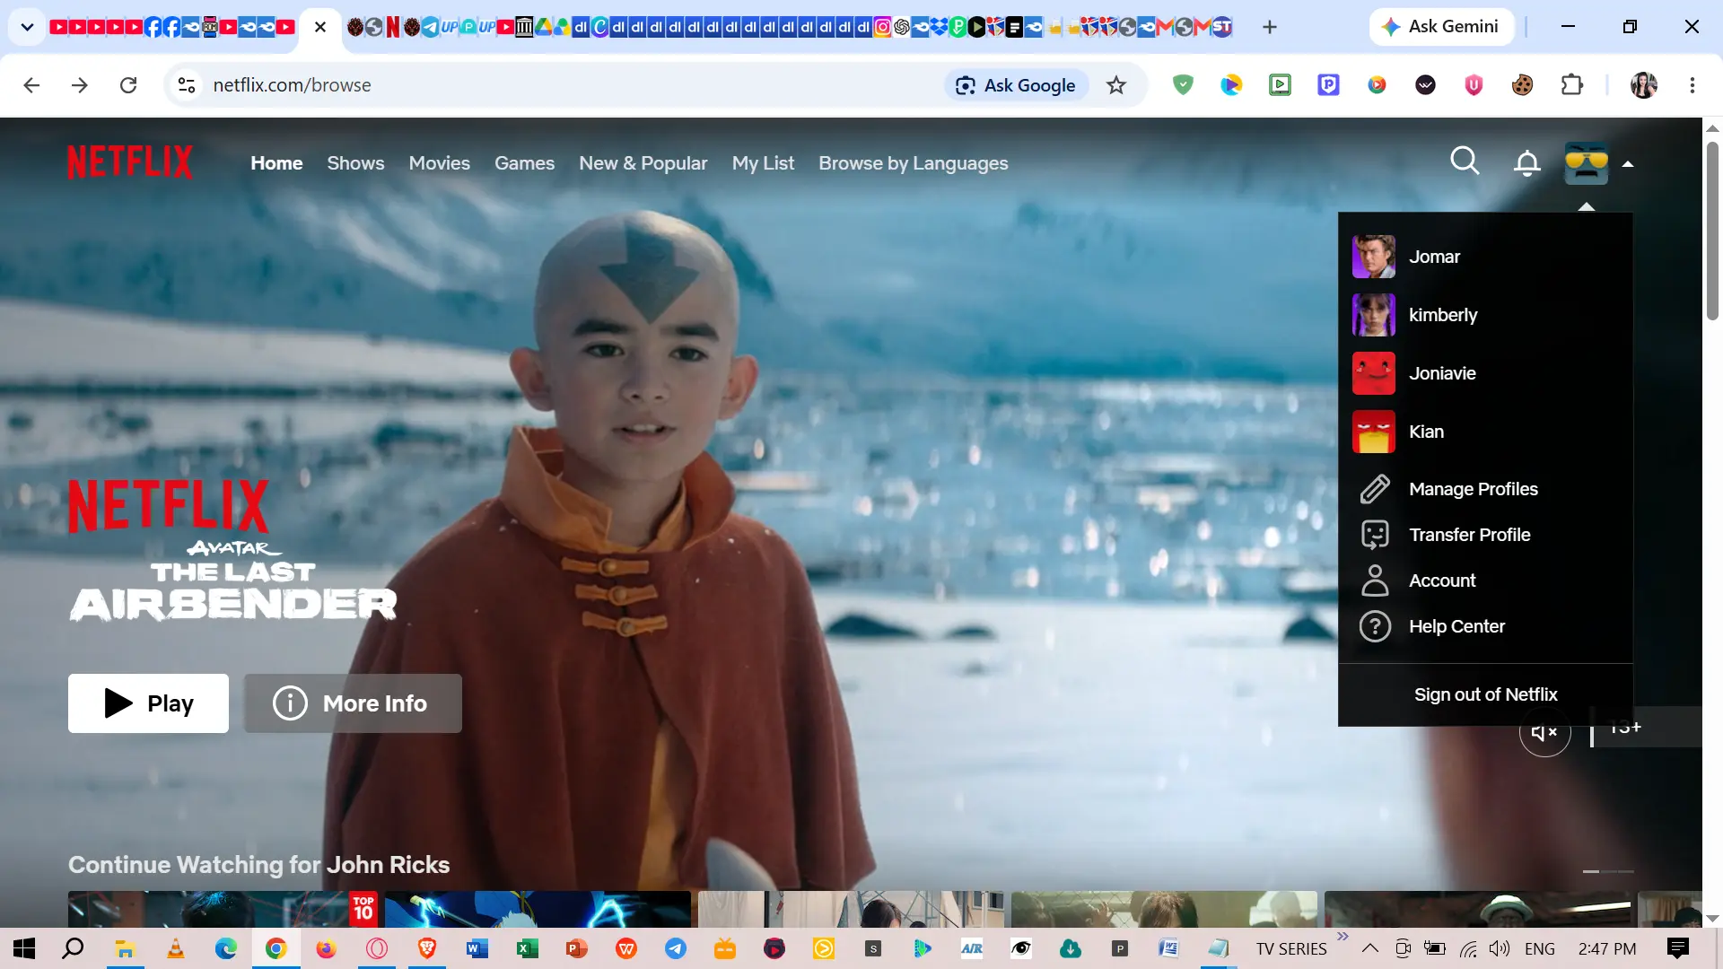The image size is (1723, 969).
Task: Switch to Jomar profile avatar
Action: pyautogui.click(x=1373, y=257)
